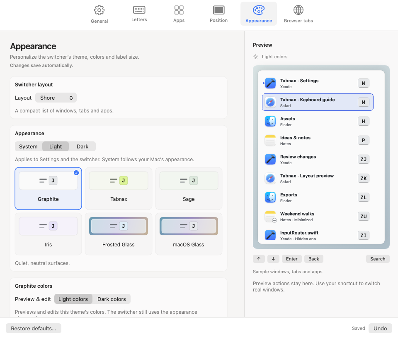Click the M key label badge
This screenshot has height=339, width=398.
coord(364,102)
